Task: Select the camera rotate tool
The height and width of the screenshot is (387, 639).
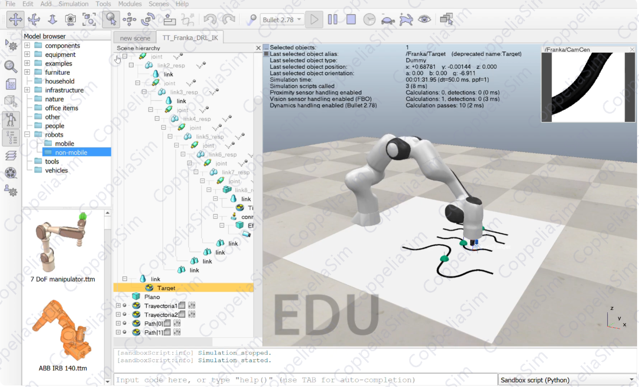Action: [34, 19]
